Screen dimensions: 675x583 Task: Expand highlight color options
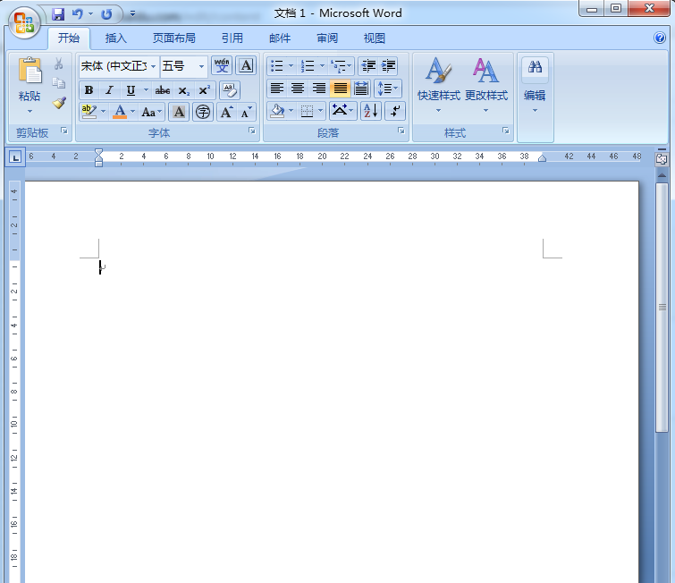pyautogui.click(x=104, y=112)
